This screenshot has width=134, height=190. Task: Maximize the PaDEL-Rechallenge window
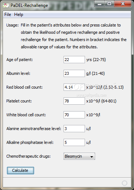click(x=109, y=4)
